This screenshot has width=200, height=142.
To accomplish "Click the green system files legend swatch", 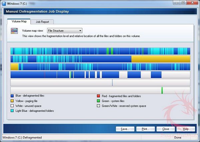I will pos(98,101).
